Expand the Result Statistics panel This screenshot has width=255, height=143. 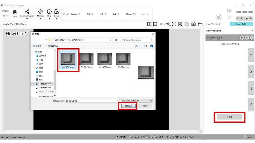tap(2, 137)
